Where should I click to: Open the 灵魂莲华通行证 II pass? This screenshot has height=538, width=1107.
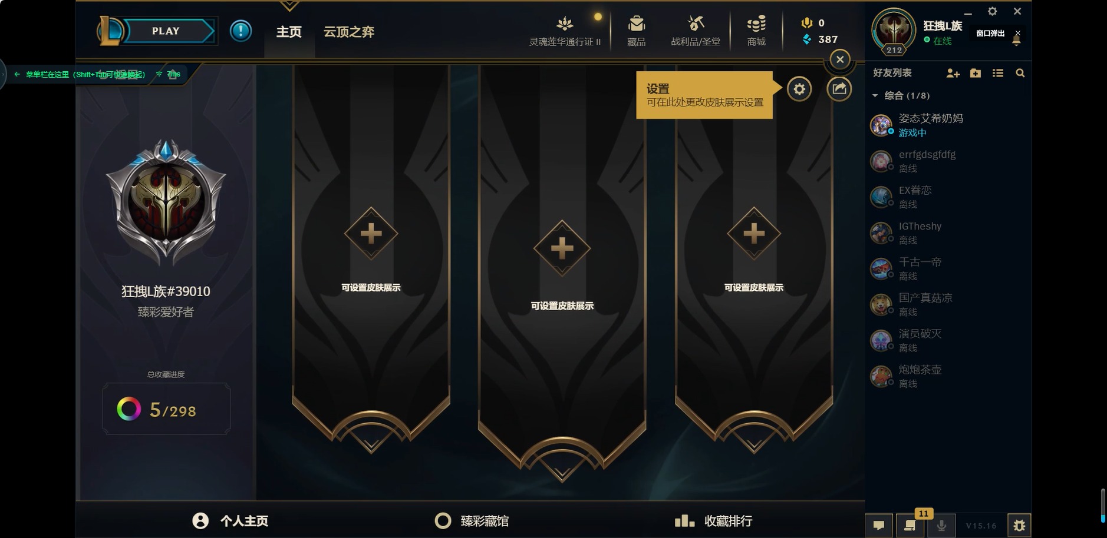[565, 31]
